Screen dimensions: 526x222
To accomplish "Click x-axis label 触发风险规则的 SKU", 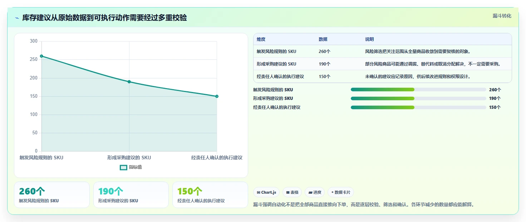I will pos(41,158).
